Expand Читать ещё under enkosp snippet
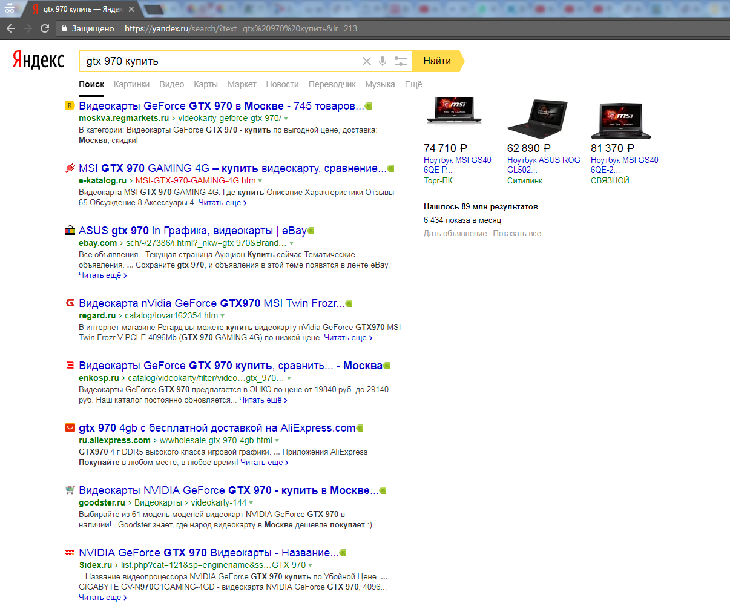 (263, 400)
